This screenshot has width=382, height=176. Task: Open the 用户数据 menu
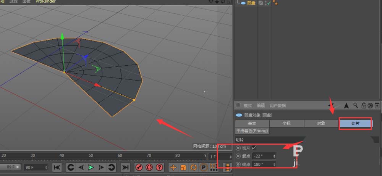coord(278,105)
